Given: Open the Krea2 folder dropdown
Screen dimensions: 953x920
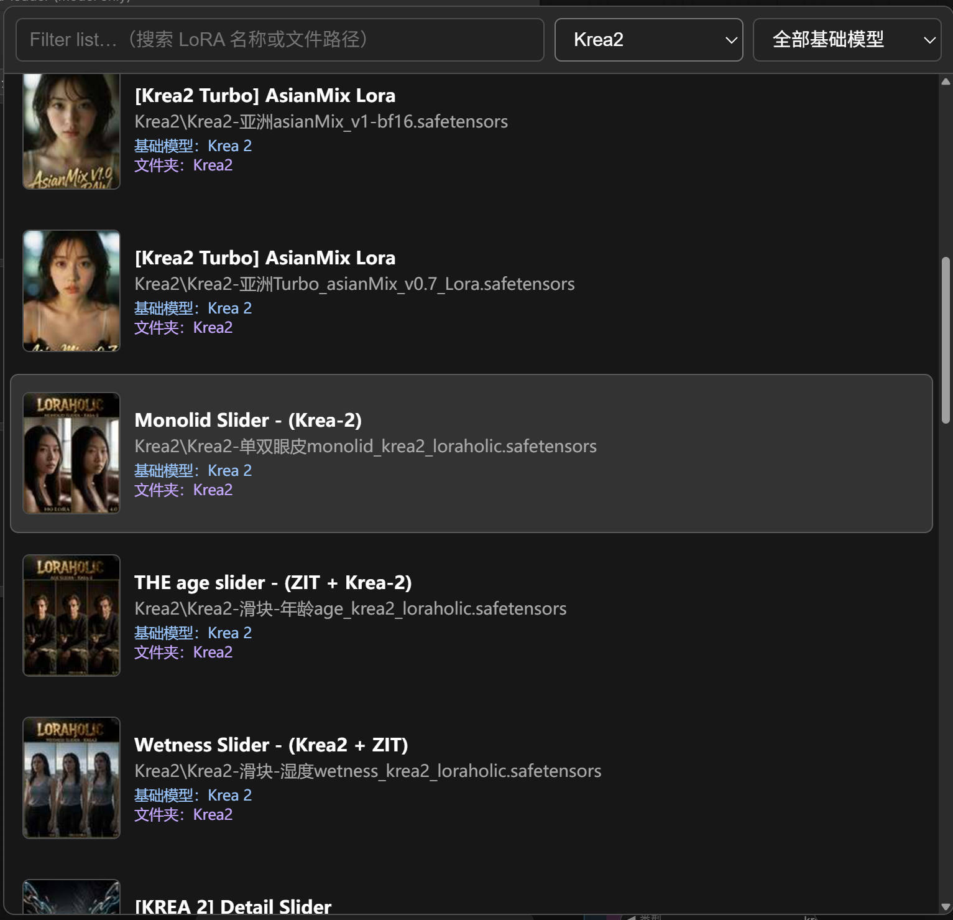Looking at the screenshot, I should point(648,40).
